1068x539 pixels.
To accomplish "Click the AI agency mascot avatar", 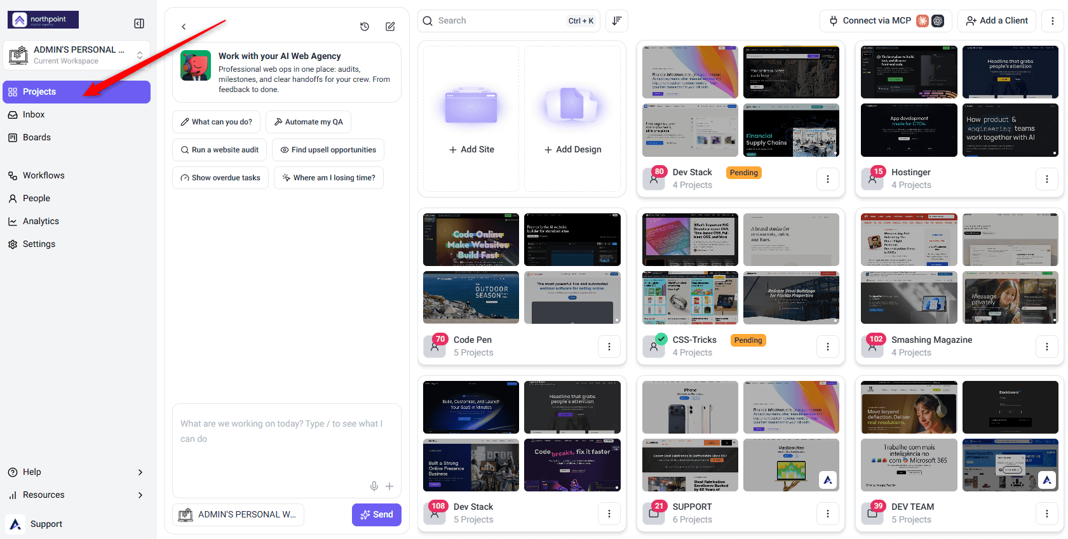I will pyautogui.click(x=196, y=65).
